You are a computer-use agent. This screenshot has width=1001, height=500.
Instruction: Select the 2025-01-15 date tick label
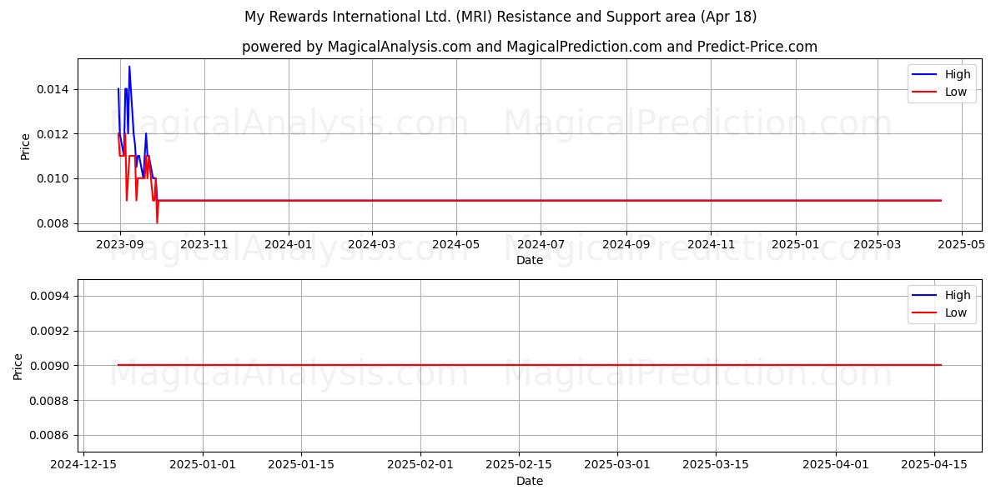coord(301,465)
